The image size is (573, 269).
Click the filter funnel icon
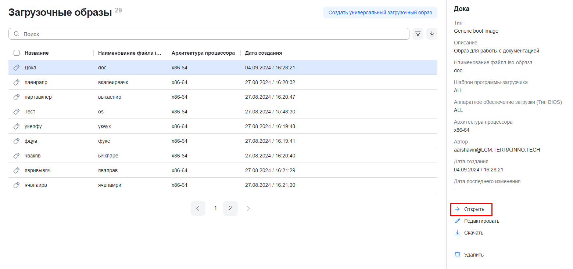click(418, 34)
